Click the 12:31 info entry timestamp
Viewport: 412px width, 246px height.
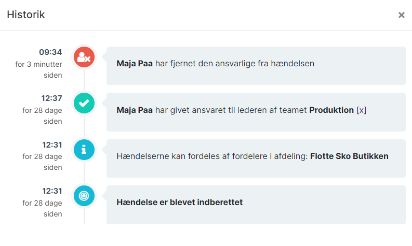(x=52, y=145)
